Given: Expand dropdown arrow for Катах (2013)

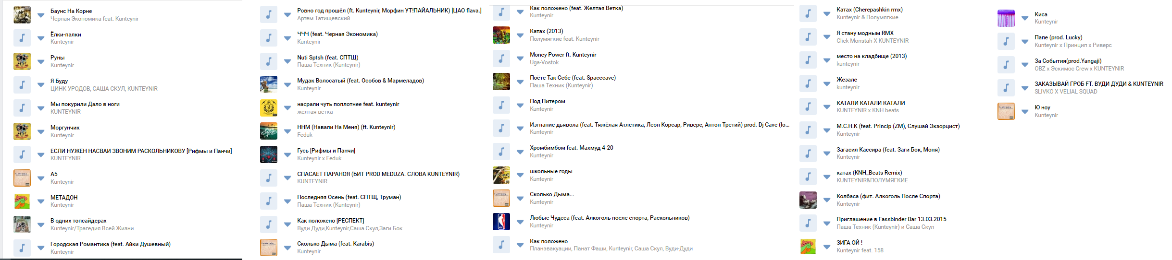Looking at the screenshot, I should tap(520, 35).
